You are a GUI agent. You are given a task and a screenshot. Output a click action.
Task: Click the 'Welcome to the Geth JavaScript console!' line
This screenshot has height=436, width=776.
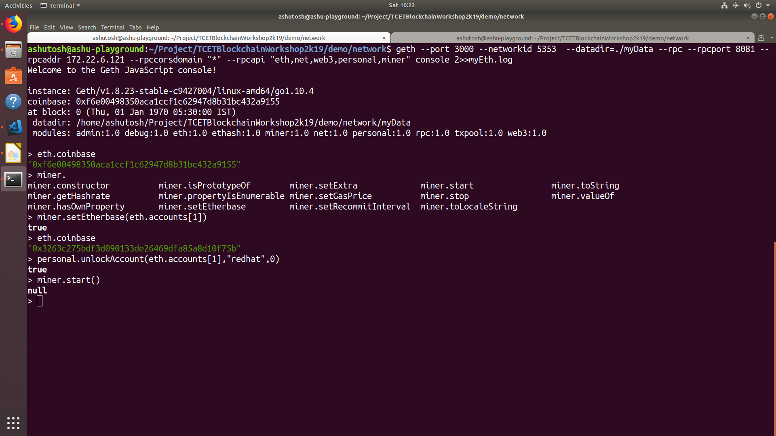pos(122,70)
